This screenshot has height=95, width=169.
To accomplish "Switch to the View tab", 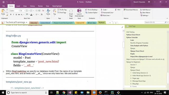I will [48, 6].
